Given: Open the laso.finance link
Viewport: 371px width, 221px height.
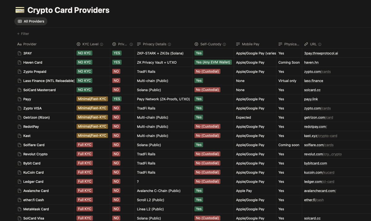Looking at the screenshot, I should tap(313, 81).
